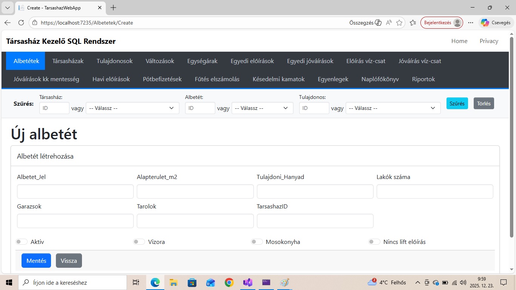Open new browser tab with plus icon
Screen dimensions: 516x290
(113, 8)
